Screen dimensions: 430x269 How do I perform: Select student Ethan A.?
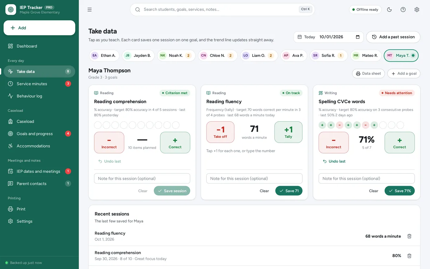pyautogui.click(x=104, y=56)
